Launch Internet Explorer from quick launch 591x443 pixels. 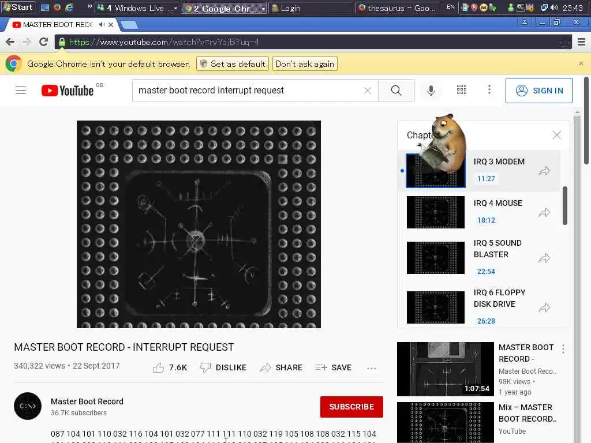(69, 7)
